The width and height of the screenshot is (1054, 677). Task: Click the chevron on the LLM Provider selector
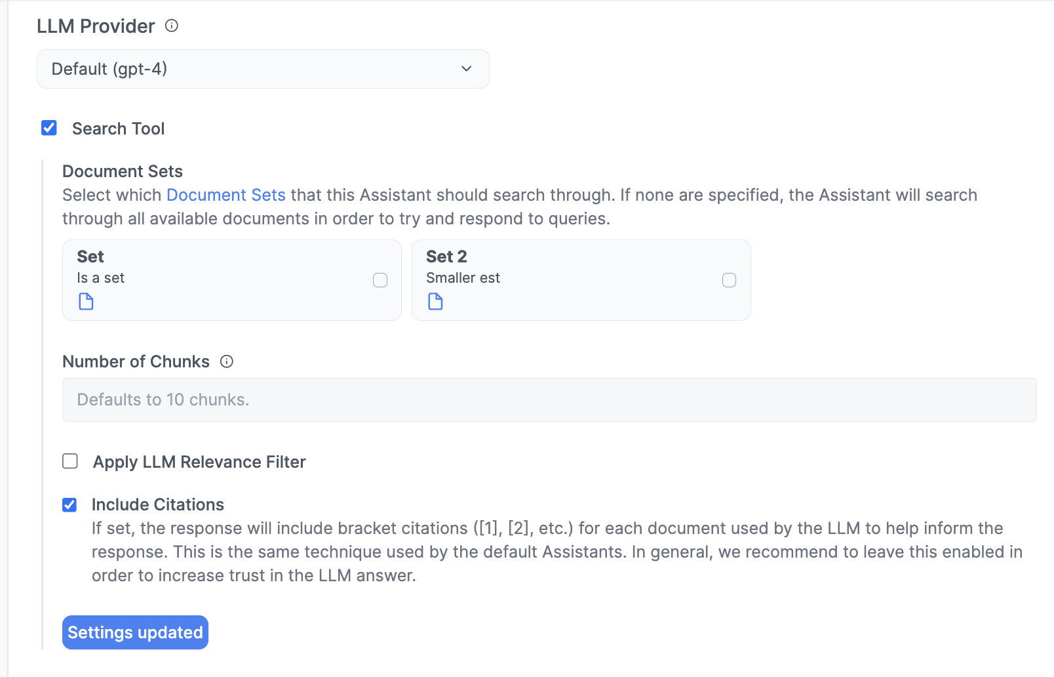click(x=466, y=68)
